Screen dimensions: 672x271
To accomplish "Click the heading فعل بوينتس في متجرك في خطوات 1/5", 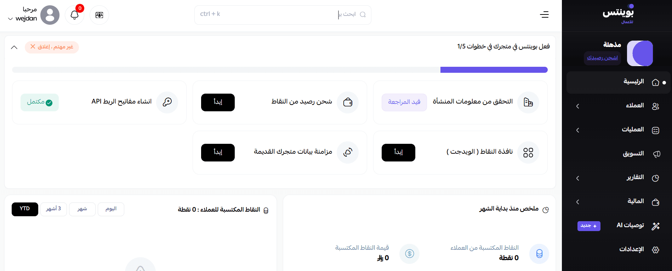I will (503, 46).
